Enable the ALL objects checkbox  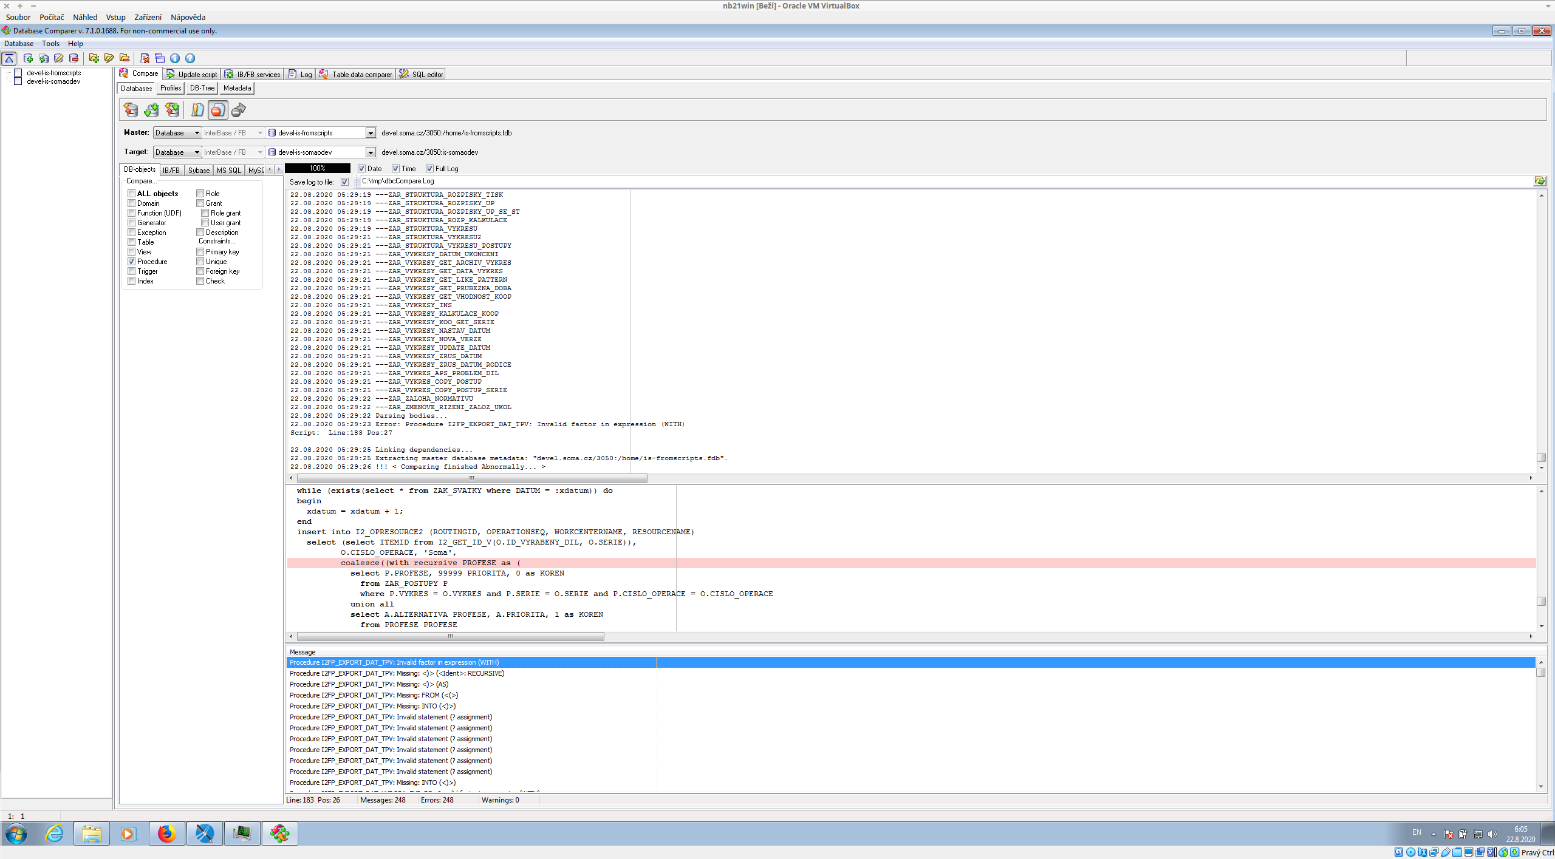click(132, 194)
